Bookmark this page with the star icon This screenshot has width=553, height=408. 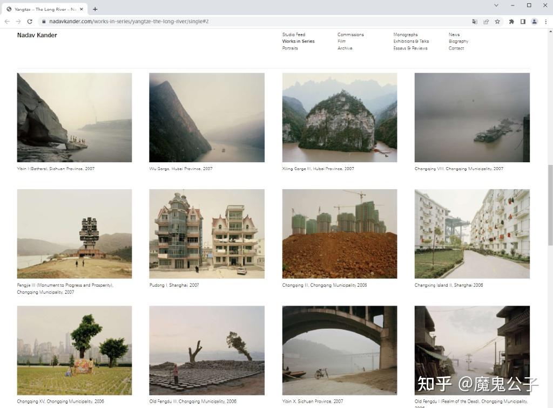coord(497,22)
